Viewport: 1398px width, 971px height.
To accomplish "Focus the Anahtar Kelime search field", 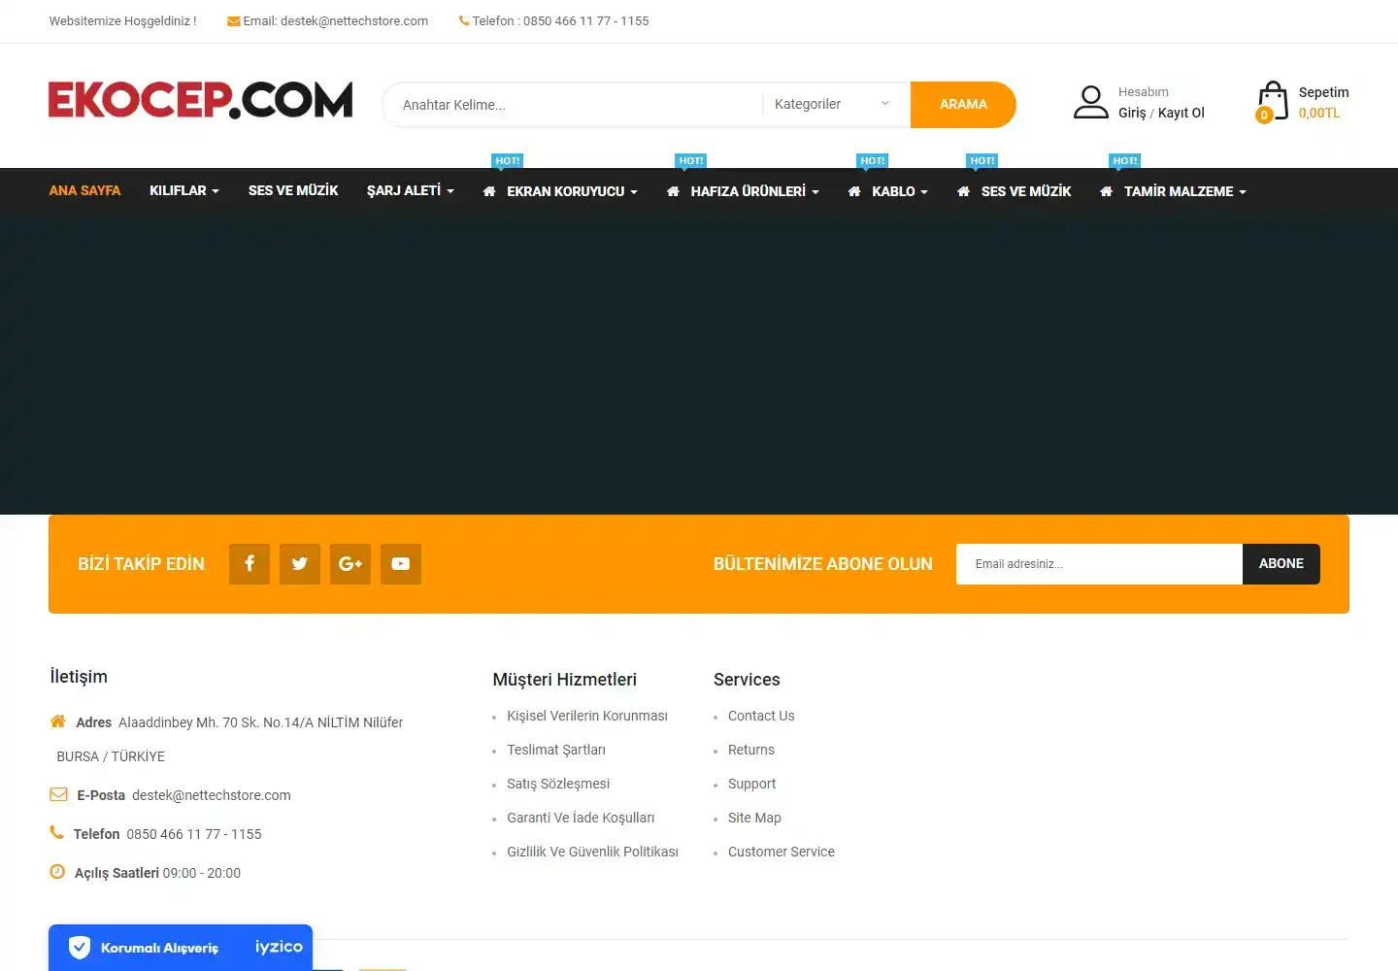I will click(573, 105).
